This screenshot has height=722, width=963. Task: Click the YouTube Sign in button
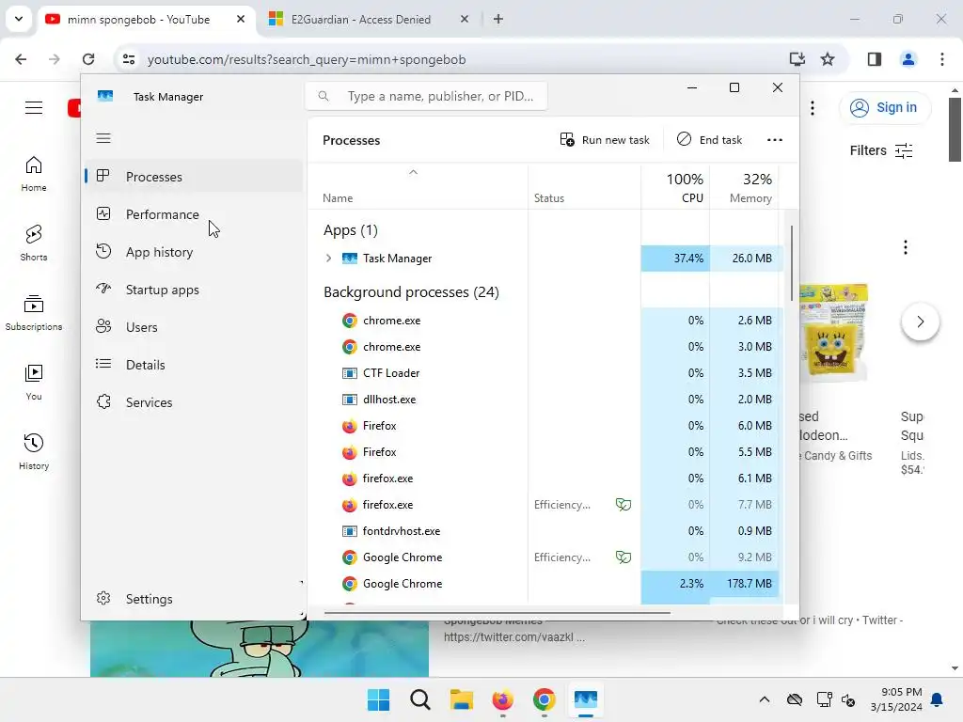click(884, 107)
